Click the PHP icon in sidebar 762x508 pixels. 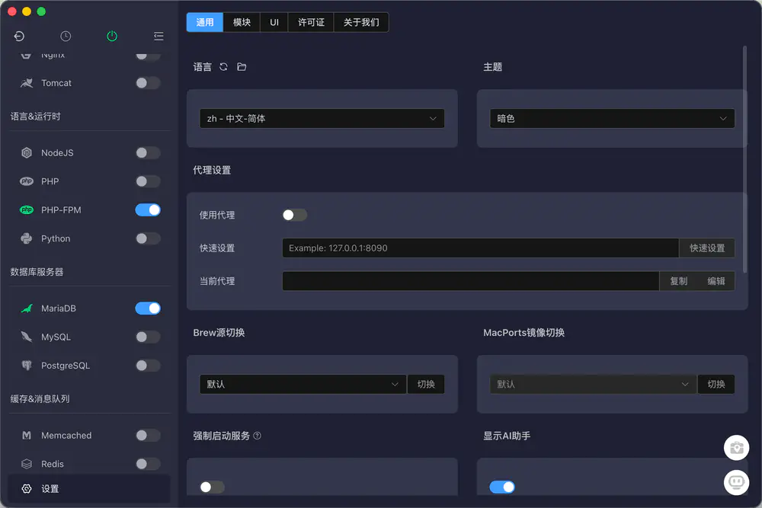(x=27, y=181)
